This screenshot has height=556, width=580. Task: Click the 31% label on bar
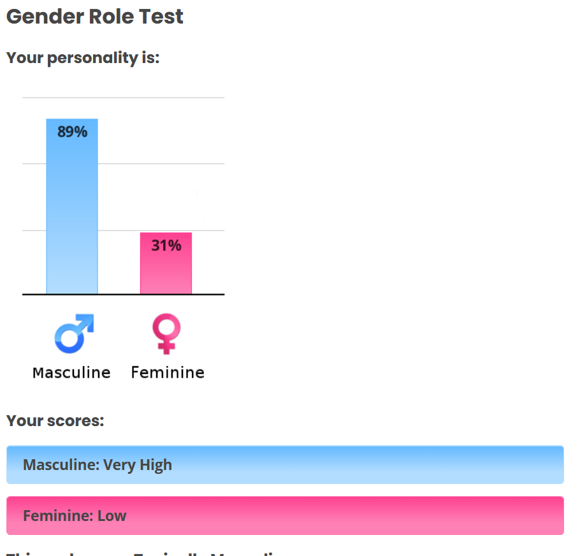(x=166, y=245)
